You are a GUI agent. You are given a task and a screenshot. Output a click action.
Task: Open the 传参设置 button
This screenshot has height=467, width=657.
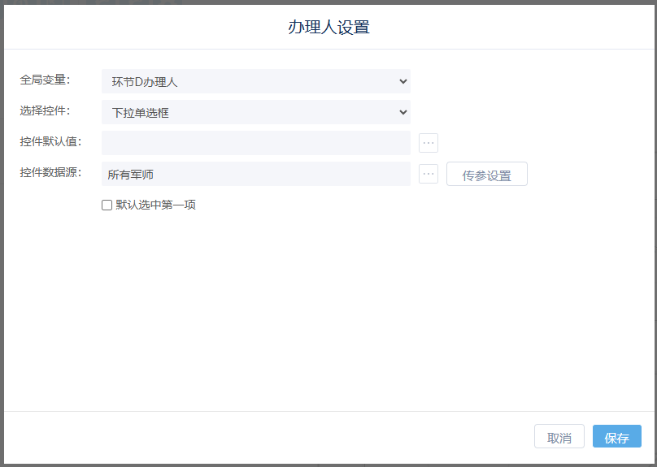pyautogui.click(x=486, y=175)
